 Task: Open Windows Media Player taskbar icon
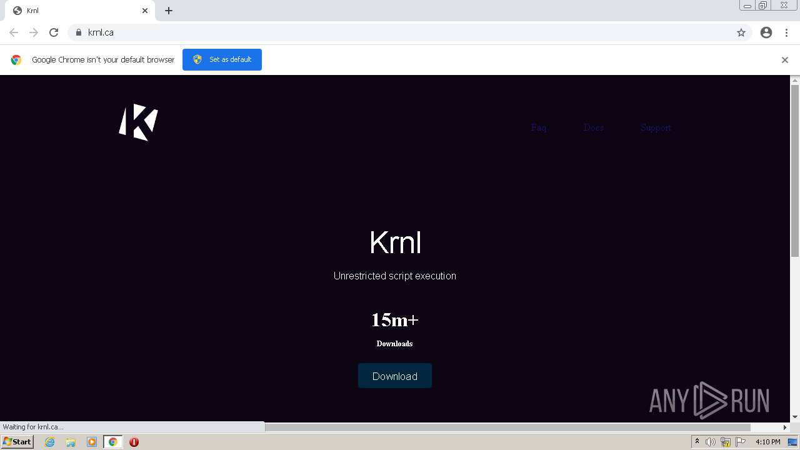92,442
